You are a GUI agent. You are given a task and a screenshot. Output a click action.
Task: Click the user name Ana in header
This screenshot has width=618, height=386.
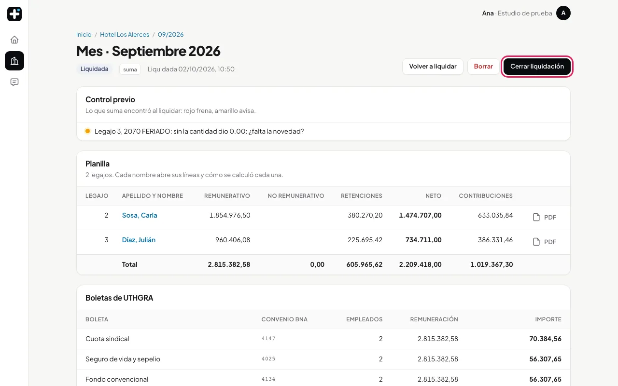point(488,13)
